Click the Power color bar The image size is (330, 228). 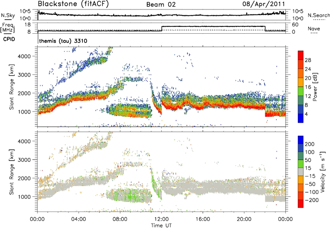coord(301,87)
